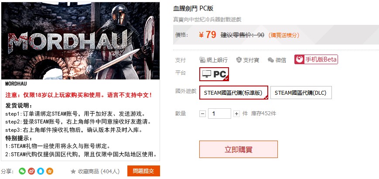The image size is (379, 179).
Task: Click the 問題提交 button
Action: [x=143, y=171]
